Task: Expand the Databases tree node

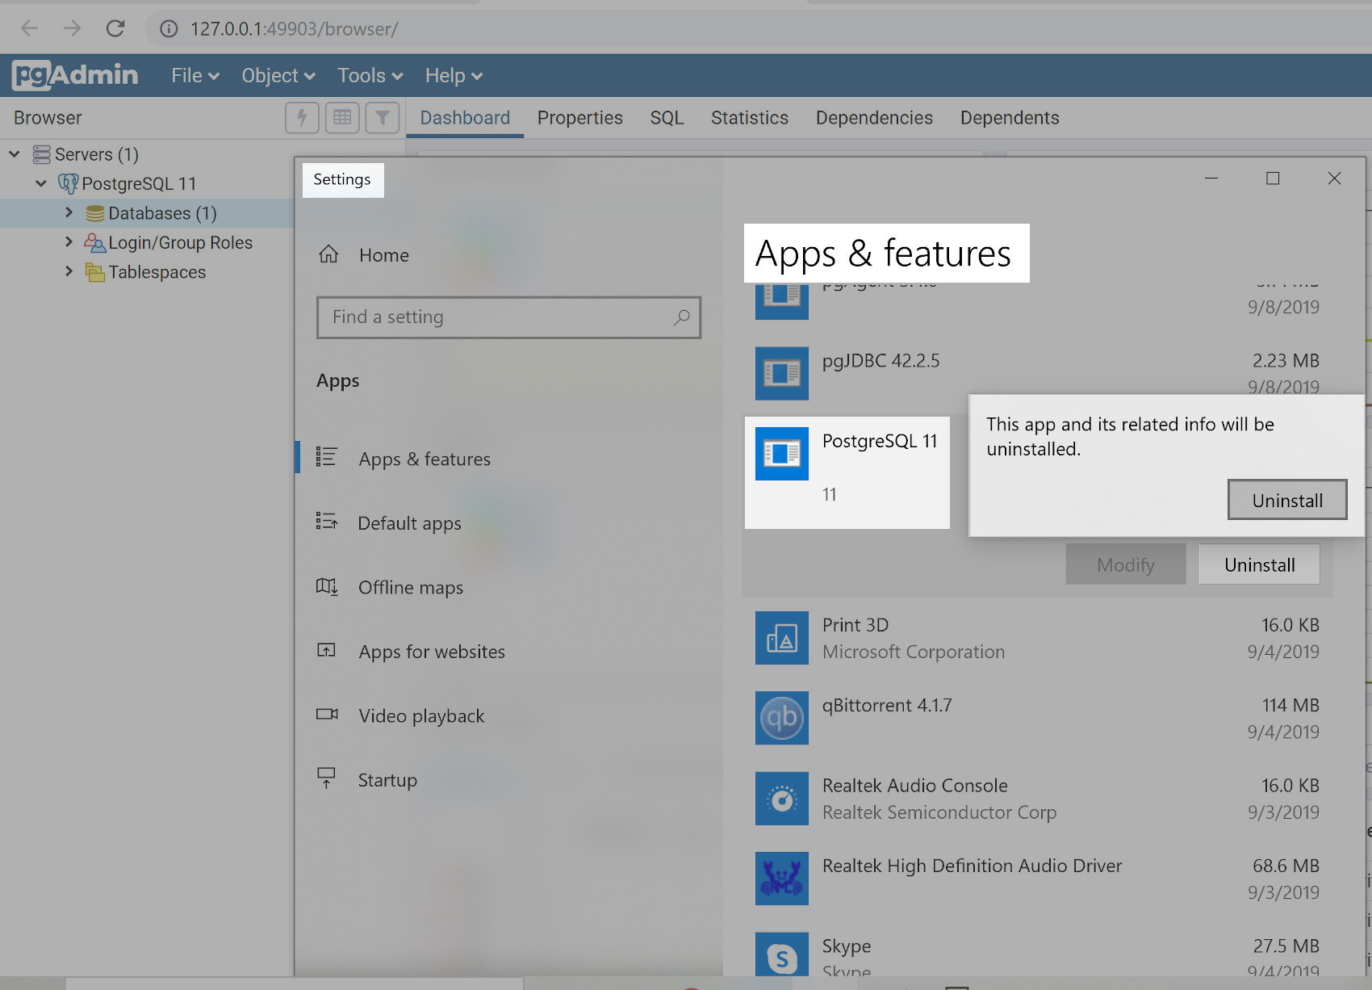Action: 69,212
